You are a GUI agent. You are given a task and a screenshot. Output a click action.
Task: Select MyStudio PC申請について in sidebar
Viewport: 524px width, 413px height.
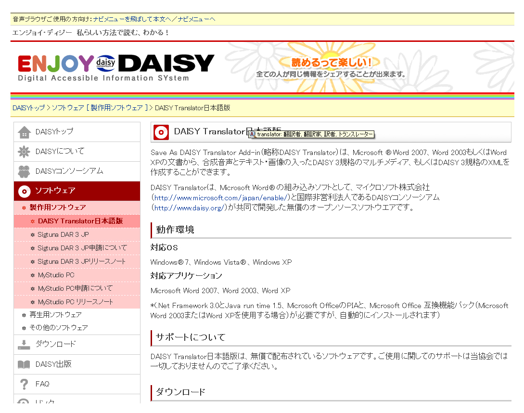75,288
